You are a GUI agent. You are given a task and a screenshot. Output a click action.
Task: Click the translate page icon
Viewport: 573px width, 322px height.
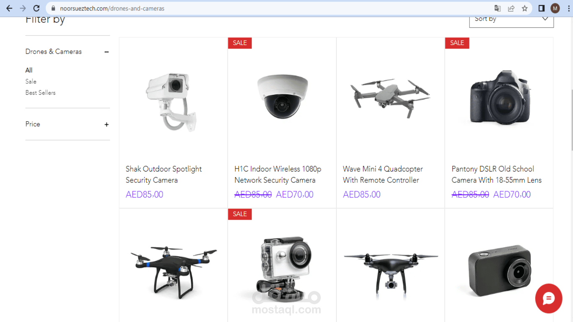pos(497,8)
